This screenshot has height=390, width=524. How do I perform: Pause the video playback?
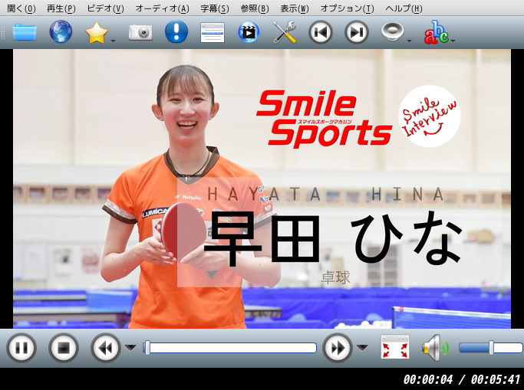(x=21, y=348)
